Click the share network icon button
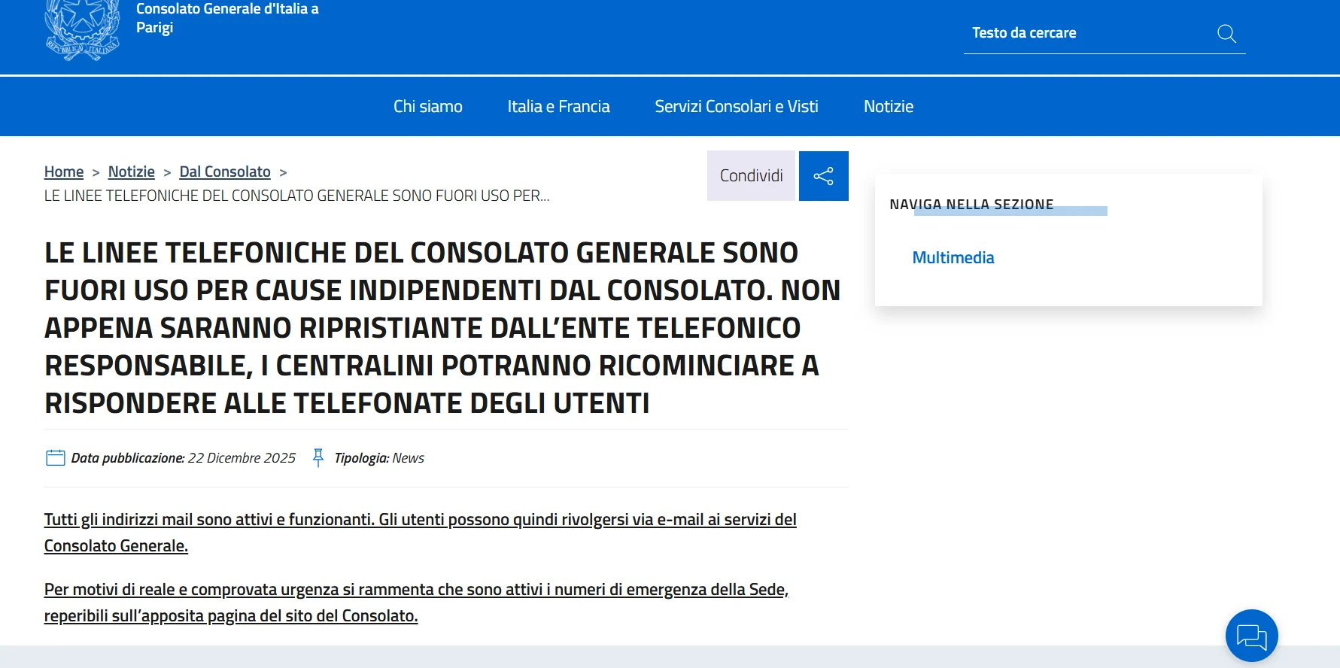Screen dimensions: 1340x668 click(823, 176)
